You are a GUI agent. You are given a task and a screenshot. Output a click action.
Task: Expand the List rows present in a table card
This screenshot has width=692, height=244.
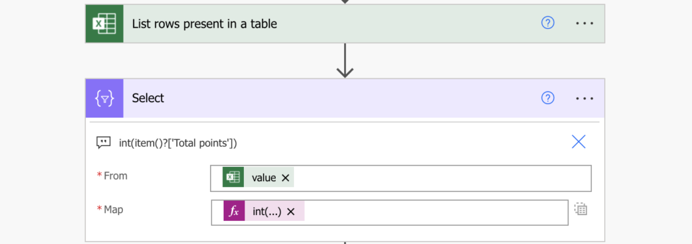click(204, 24)
